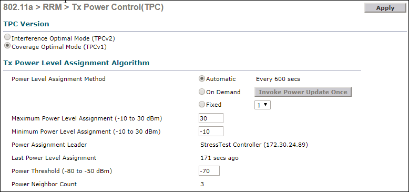Screen dimensions: 409x192
Task: Click Invoke Power Update Once button
Action: click(303, 92)
